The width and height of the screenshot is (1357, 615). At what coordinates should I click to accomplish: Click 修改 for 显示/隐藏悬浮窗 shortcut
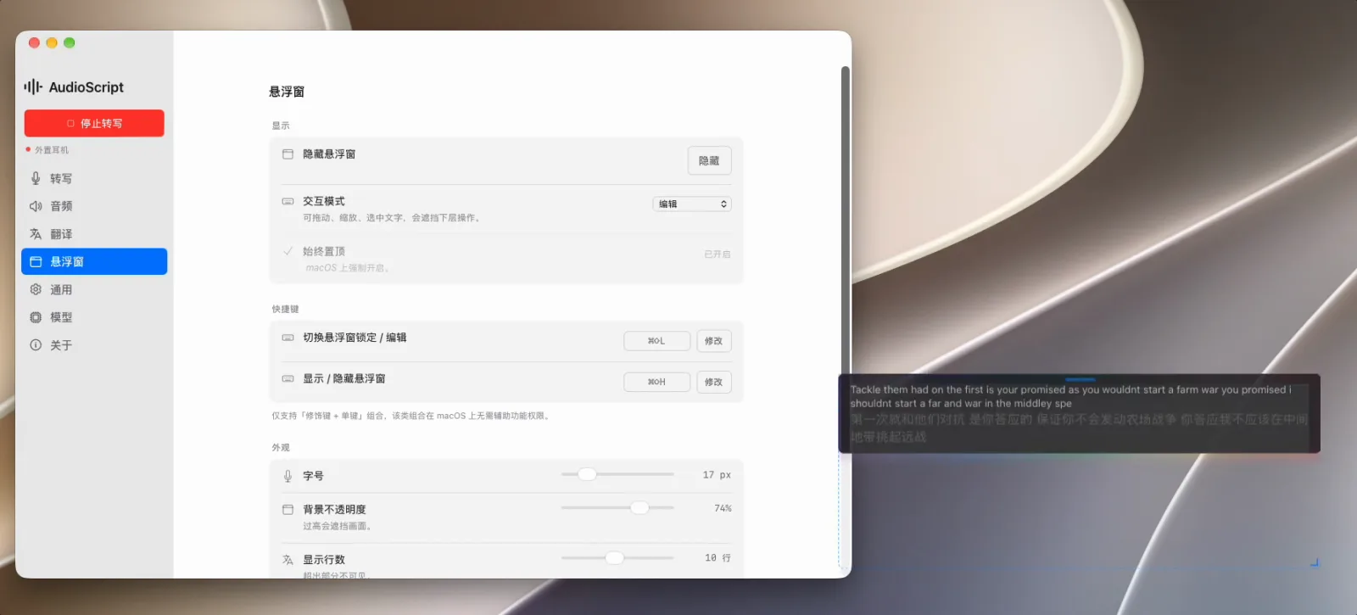714,382
